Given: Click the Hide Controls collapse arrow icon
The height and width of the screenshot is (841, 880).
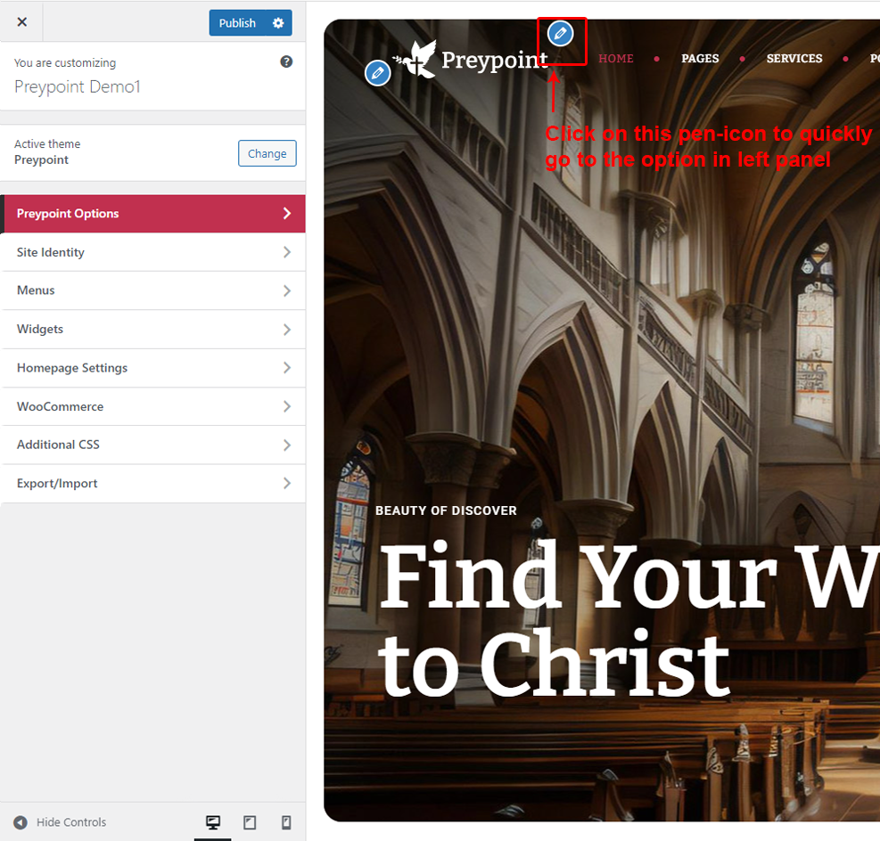Looking at the screenshot, I should tap(21, 822).
